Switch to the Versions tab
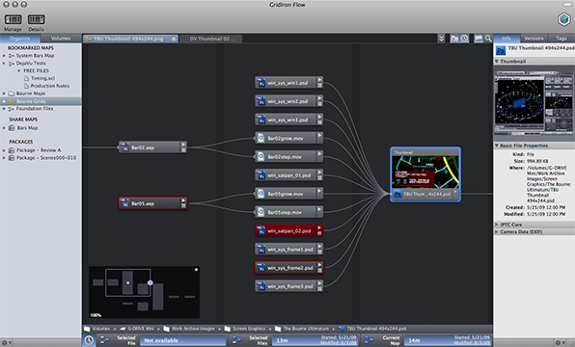Image resolution: width=575 pixels, height=347 pixels. click(x=534, y=39)
